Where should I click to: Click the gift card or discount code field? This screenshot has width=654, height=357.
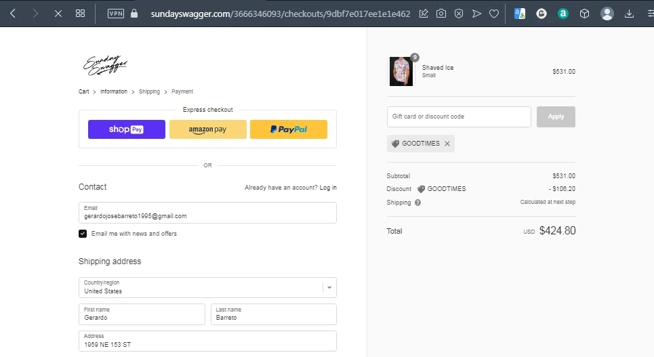(x=459, y=117)
